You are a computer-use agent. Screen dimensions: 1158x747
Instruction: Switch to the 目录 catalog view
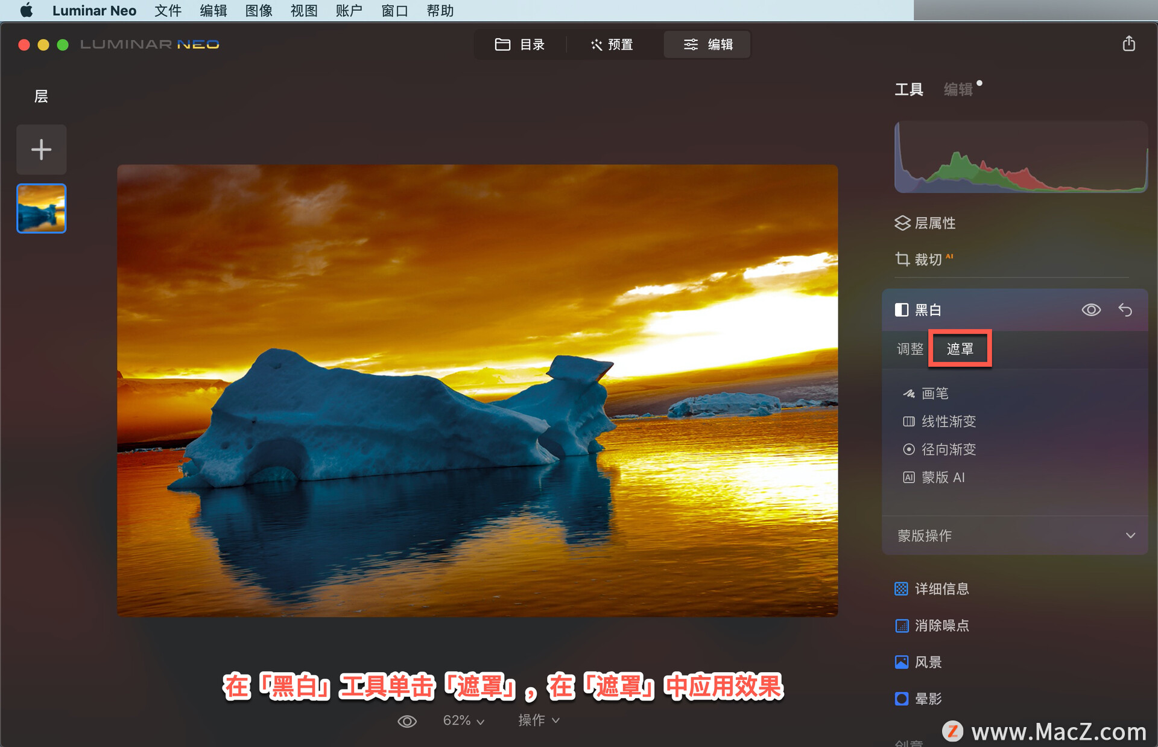(x=520, y=45)
